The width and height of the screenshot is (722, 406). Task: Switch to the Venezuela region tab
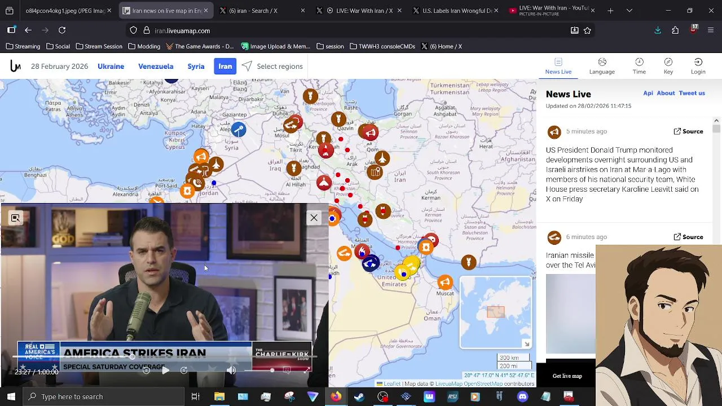click(x=156, y=67)
